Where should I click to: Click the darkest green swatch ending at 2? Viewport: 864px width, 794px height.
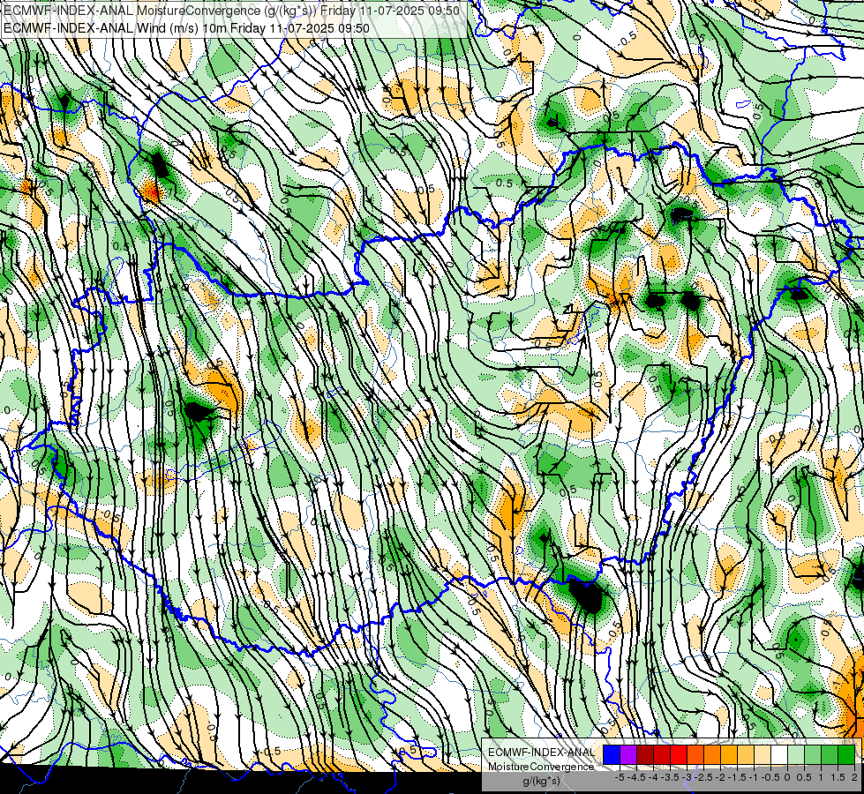(846, 754)
